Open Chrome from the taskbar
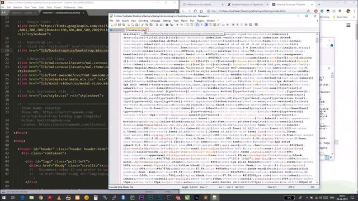 tap(41, 198)
